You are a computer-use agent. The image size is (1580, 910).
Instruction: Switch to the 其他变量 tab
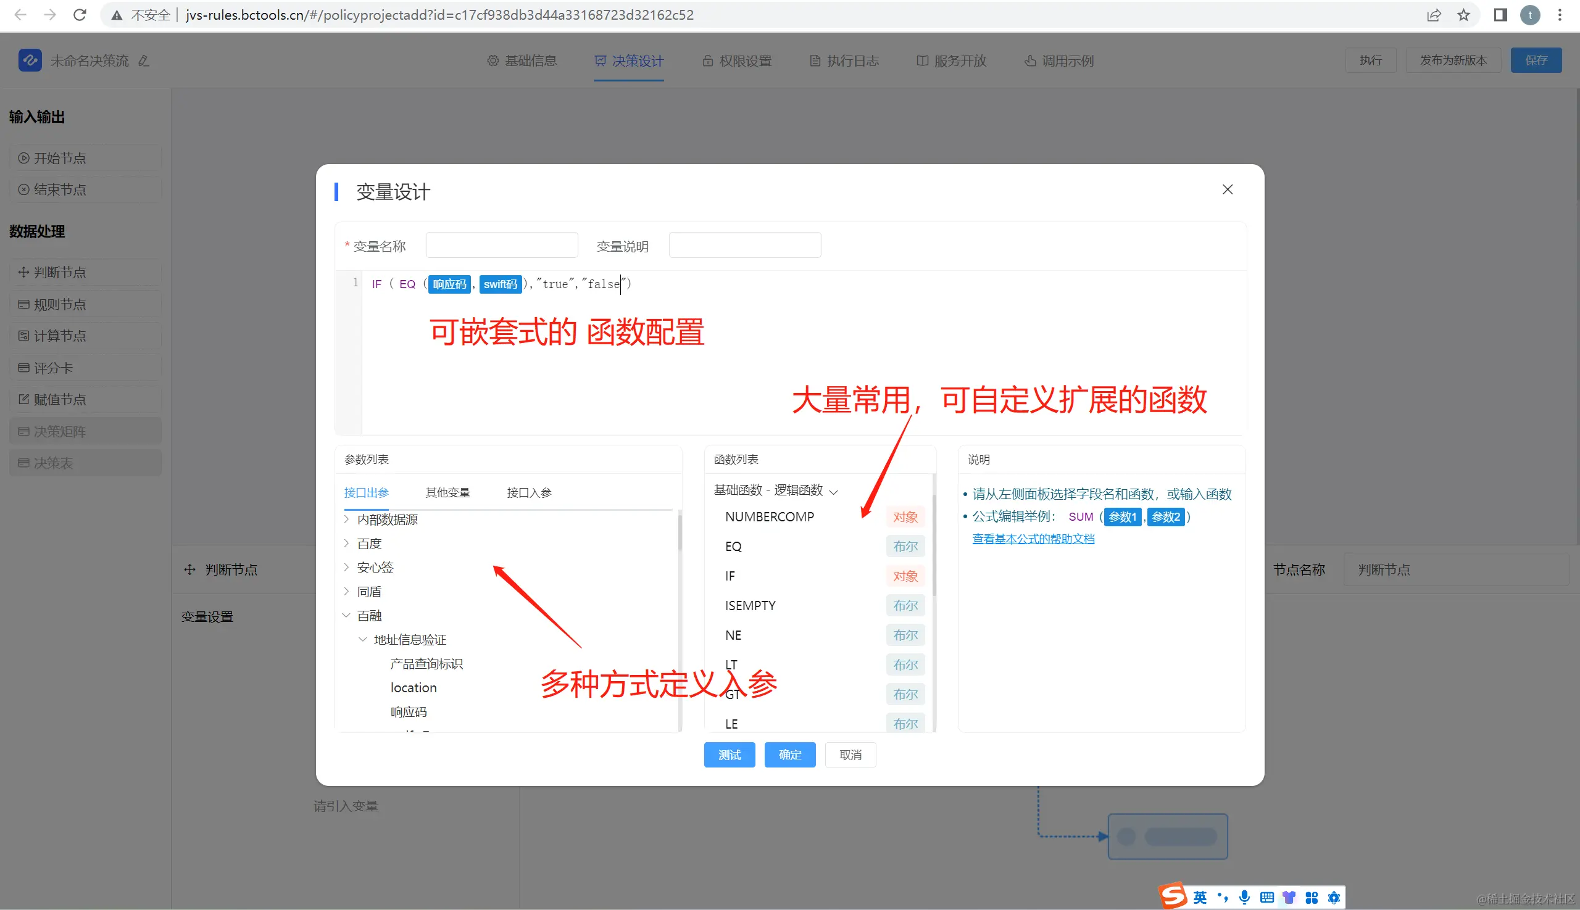click(447, 492)
